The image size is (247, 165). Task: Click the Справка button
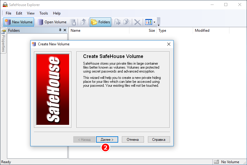tap(159, 140)
